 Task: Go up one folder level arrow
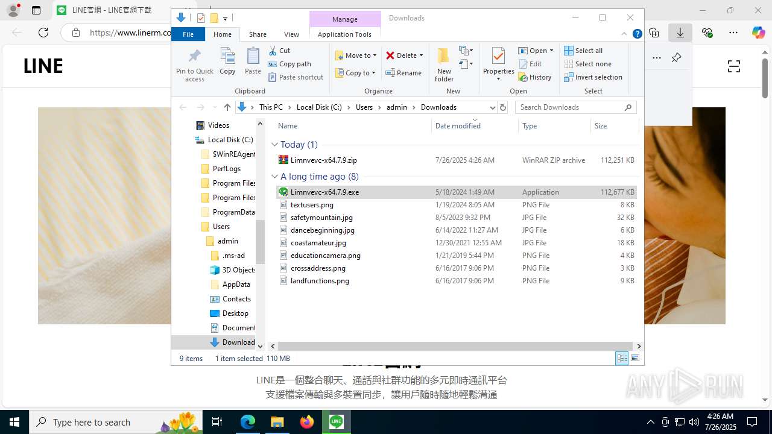227,107
